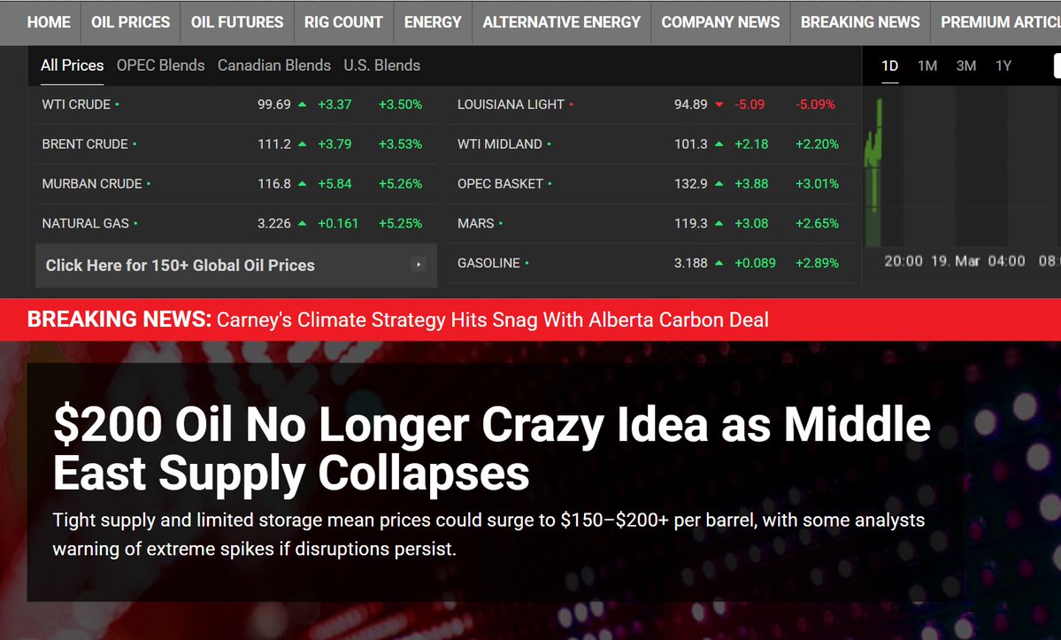Click green up arrow in MURBAN CRUDE row
1061x640 pixels.
point(303,183)
